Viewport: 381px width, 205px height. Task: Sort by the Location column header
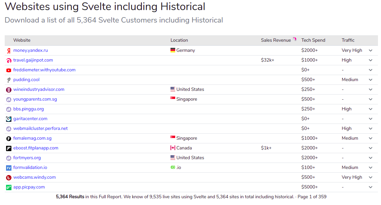(179, 40)
